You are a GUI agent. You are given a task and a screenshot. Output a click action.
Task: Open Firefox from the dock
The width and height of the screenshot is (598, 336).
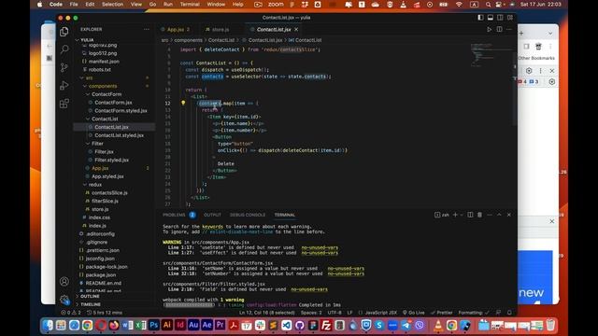pos(114,325)
